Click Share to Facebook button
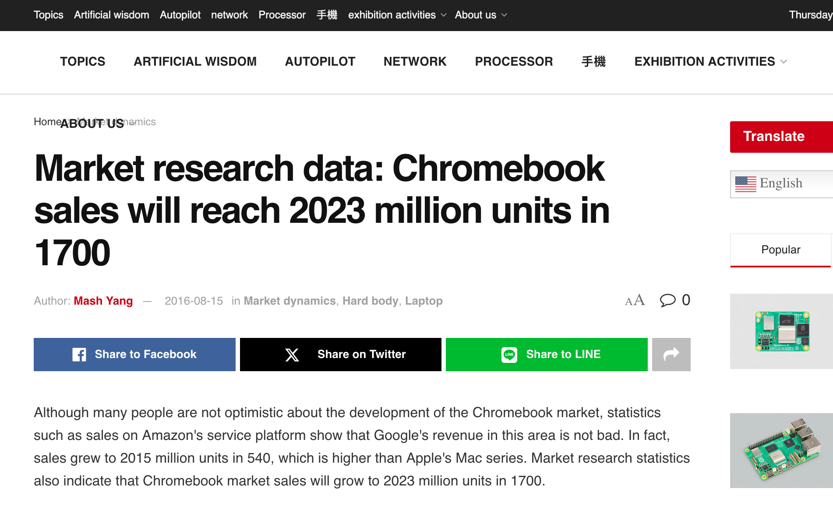Viewport: 833px width, 506px height. tap(134, 355)
